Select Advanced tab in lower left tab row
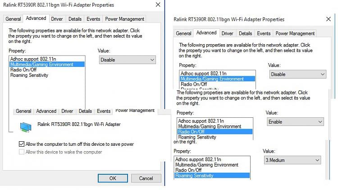Viewport: 338px width, 190px height. tap(46, 111)
